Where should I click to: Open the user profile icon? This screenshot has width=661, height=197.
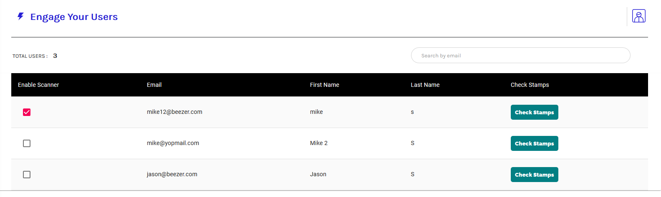(638, 16)
